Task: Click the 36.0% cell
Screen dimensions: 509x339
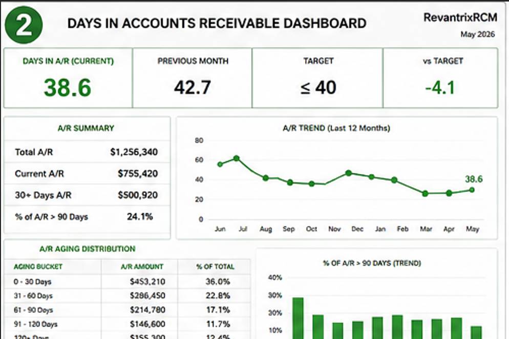Action: (218, 282)
